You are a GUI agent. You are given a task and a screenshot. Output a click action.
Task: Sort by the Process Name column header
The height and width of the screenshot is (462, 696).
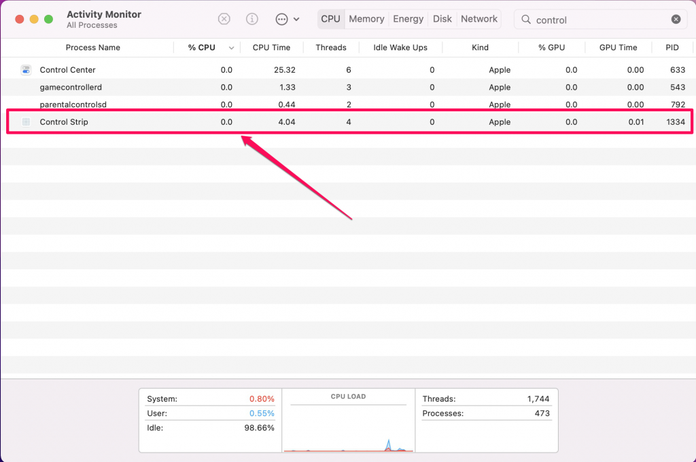[x=92, y=47]
